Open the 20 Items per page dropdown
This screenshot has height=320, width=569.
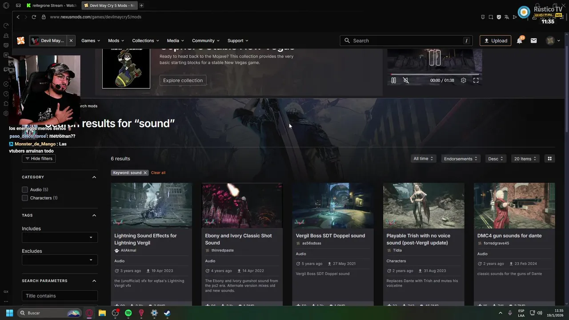point(525,159)
